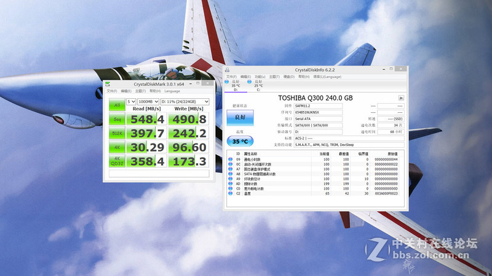The width and height of the screenshot is (492, 276).
Task: Open the 文件(F) menu in CrystalDiskMark
Action: [x=112, y=91]
